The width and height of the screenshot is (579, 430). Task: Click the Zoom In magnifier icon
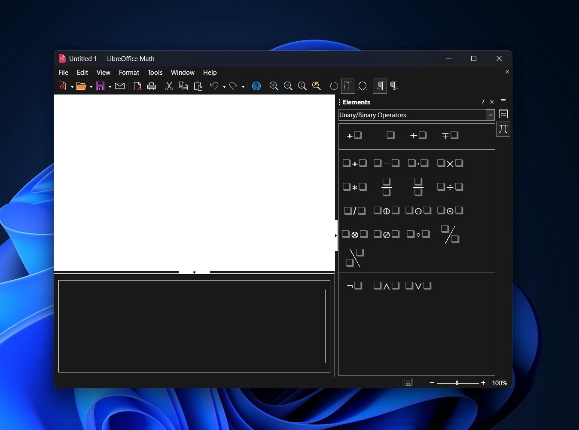pos(274,86)
